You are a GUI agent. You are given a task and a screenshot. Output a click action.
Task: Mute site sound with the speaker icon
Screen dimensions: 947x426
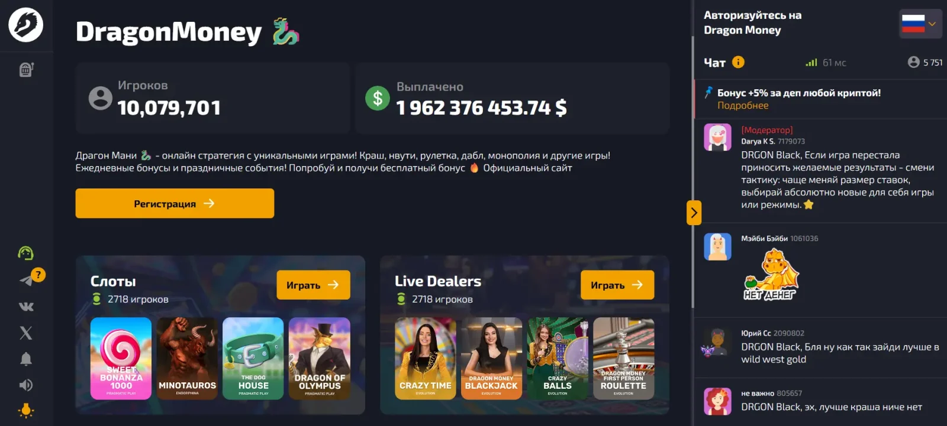pyautogui.click(x=26, y=385)
